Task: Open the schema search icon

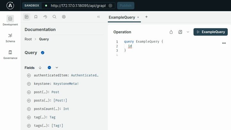Action: [x=55, y=17]
